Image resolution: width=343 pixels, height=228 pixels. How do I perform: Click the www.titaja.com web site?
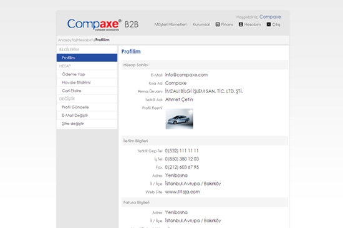(x=183, y=192)
